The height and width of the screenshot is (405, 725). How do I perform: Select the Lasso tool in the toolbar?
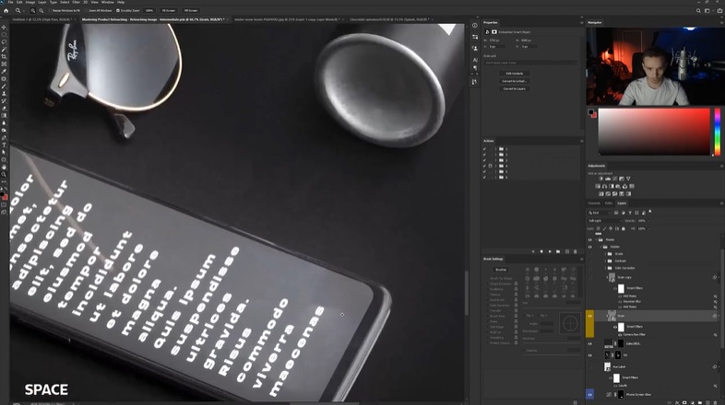point(4,42)
